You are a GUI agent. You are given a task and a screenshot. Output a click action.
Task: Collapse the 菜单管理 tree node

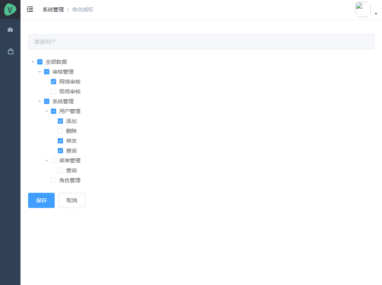[47, 161]
